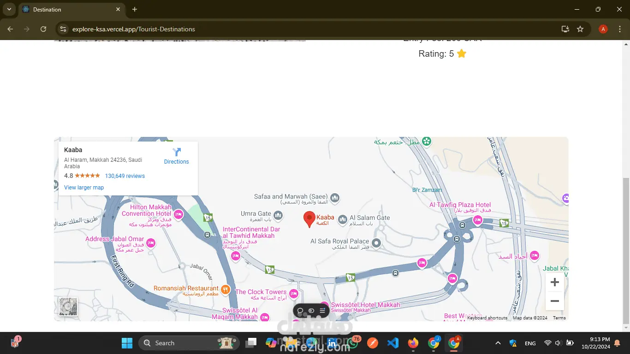Expand the tab search dropdown
This screenshot has width=630, height=354.
[x=9, y=9]
